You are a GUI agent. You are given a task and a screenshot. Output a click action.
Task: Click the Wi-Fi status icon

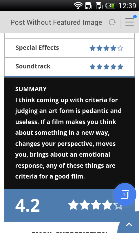coord(78,6)
